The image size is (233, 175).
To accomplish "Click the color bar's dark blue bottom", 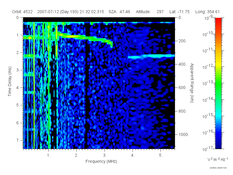I will pyautogui.click(x=218, y=144).
